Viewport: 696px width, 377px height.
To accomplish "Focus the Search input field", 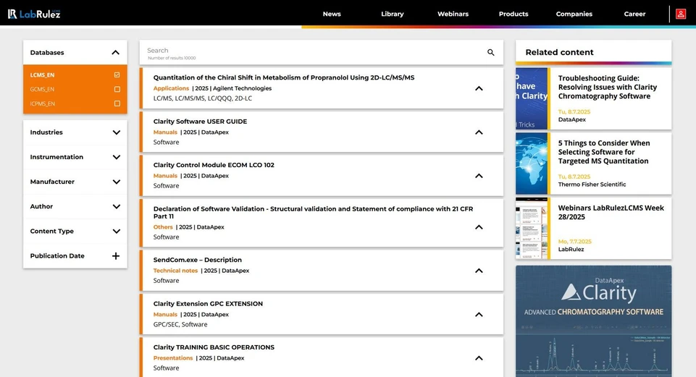I will [315, 52].
